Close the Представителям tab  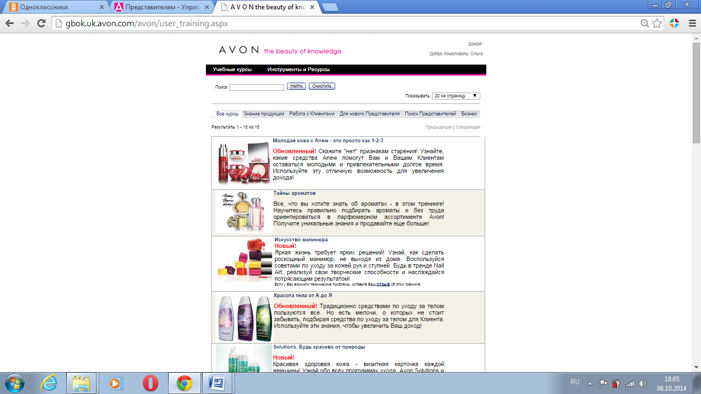tap(208, 7)
